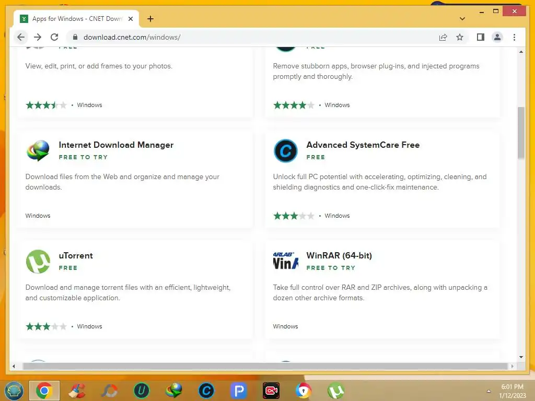Click the vertical scrollbar thumb
Screen dimensions: 535x401
[x=521, y=133]
